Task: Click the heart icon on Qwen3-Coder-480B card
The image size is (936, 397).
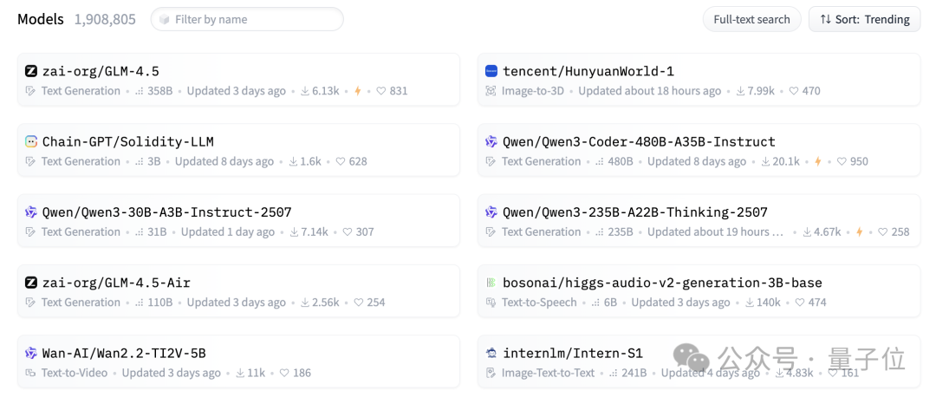Action: click(842, 162)
